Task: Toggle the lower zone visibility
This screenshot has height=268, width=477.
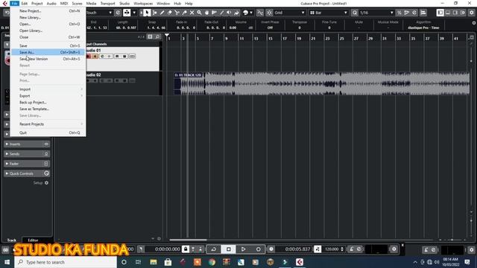Action: tap(448, 13)
